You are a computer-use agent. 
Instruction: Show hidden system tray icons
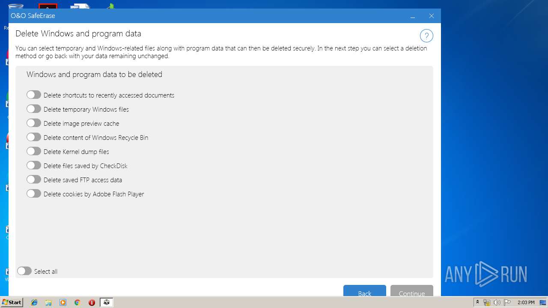(477, 302)
